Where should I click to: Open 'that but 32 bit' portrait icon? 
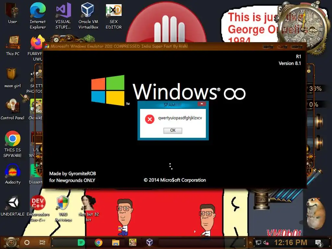pyautogui.click(x=89, y=208)
